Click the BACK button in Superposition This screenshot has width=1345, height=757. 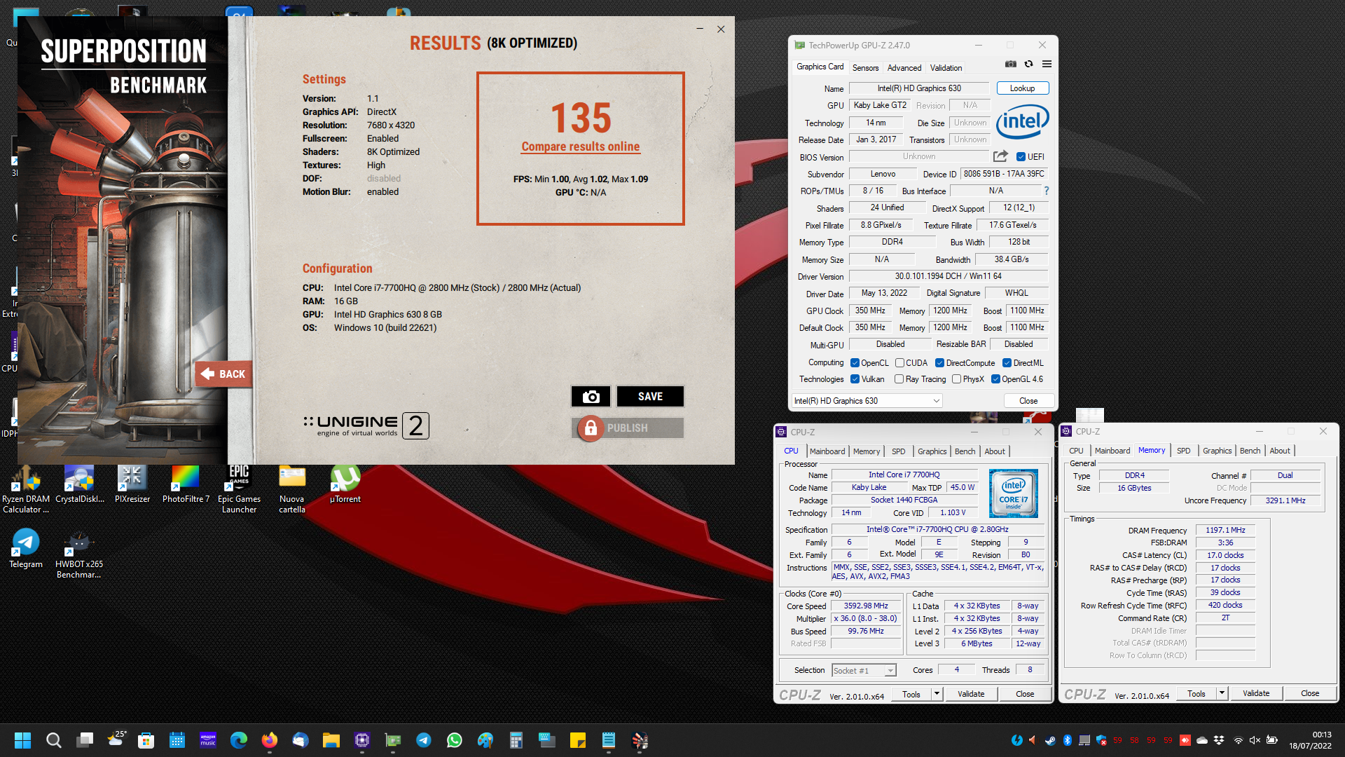pos(224,374)
